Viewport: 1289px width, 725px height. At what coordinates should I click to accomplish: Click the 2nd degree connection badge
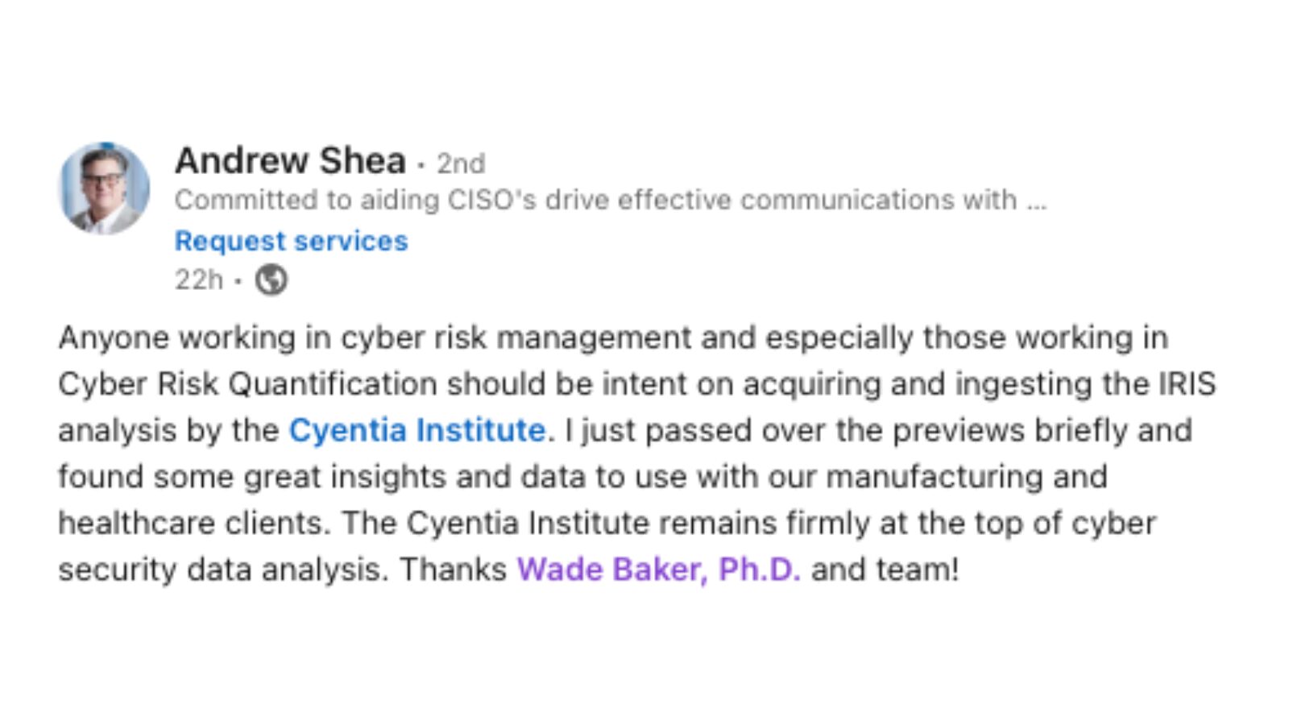[x=461, y=164]
